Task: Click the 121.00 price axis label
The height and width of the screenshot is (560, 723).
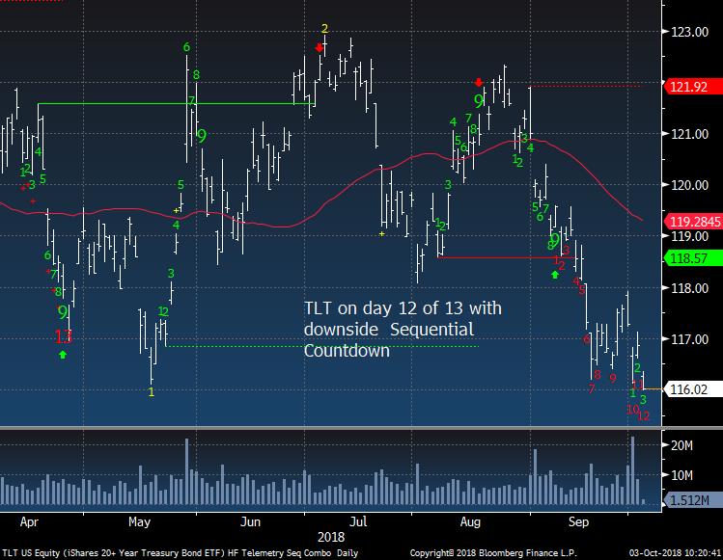Action: 689,134
